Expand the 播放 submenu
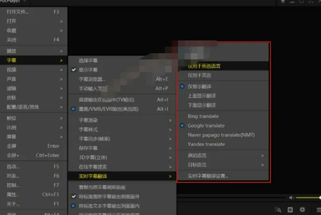The height and width of the screenshot is (215, 321). tap(34, 51)
